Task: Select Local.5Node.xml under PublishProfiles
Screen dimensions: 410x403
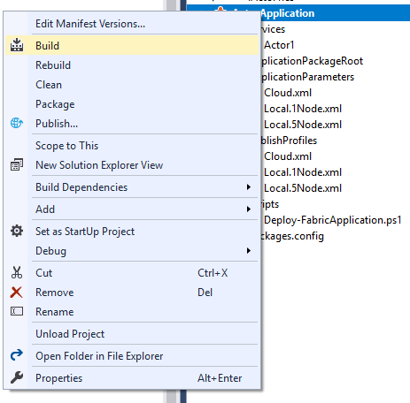Action: coord(303,188)
